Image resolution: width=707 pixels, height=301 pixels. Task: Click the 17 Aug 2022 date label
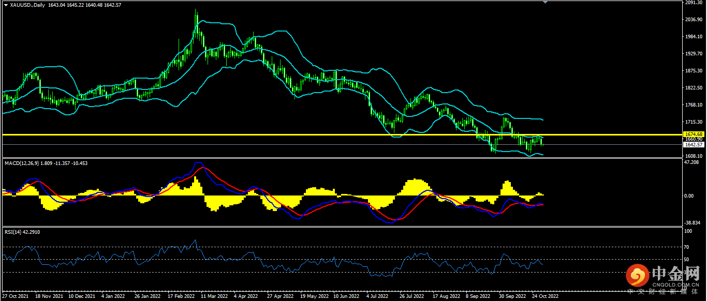[446, 297]
